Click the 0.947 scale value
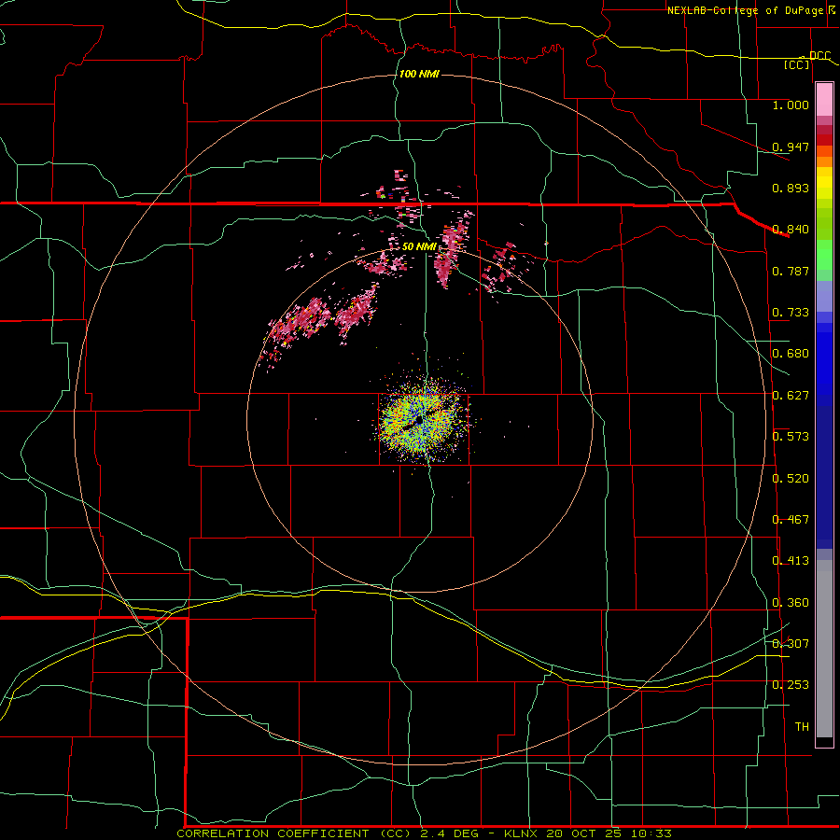Viewport: 840px width, 840px height. click(791, 147)
